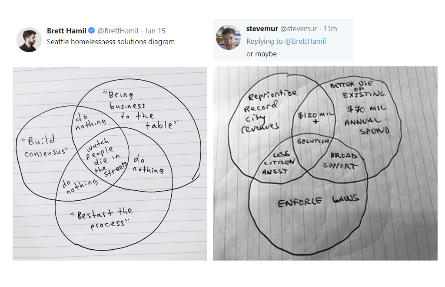Click Brett Hamil's profile avatar
445x287 pixels.
click(x=29, y=39)
